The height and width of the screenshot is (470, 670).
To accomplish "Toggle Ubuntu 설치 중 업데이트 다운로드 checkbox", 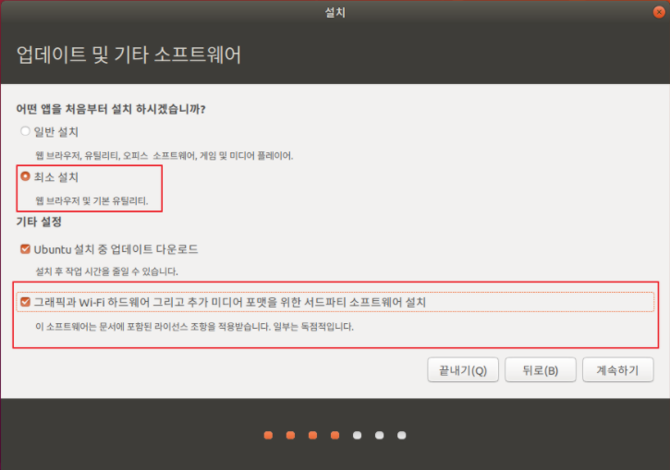I will [25, 249].
